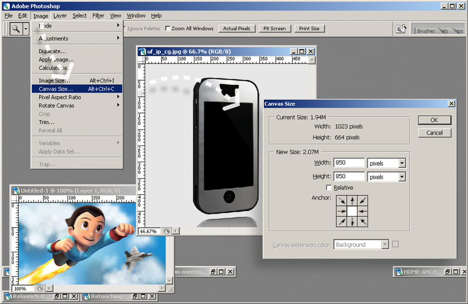
Task: Click scroll left arrow in Untitled-1 window
Action: 49,288
